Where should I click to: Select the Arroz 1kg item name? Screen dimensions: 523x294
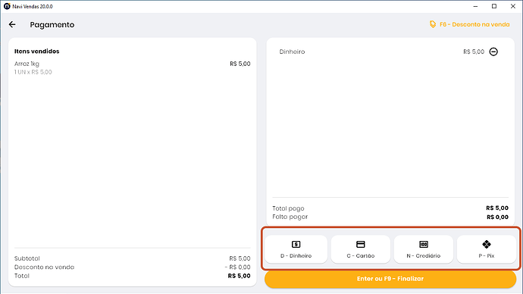(x=27, y=64)
